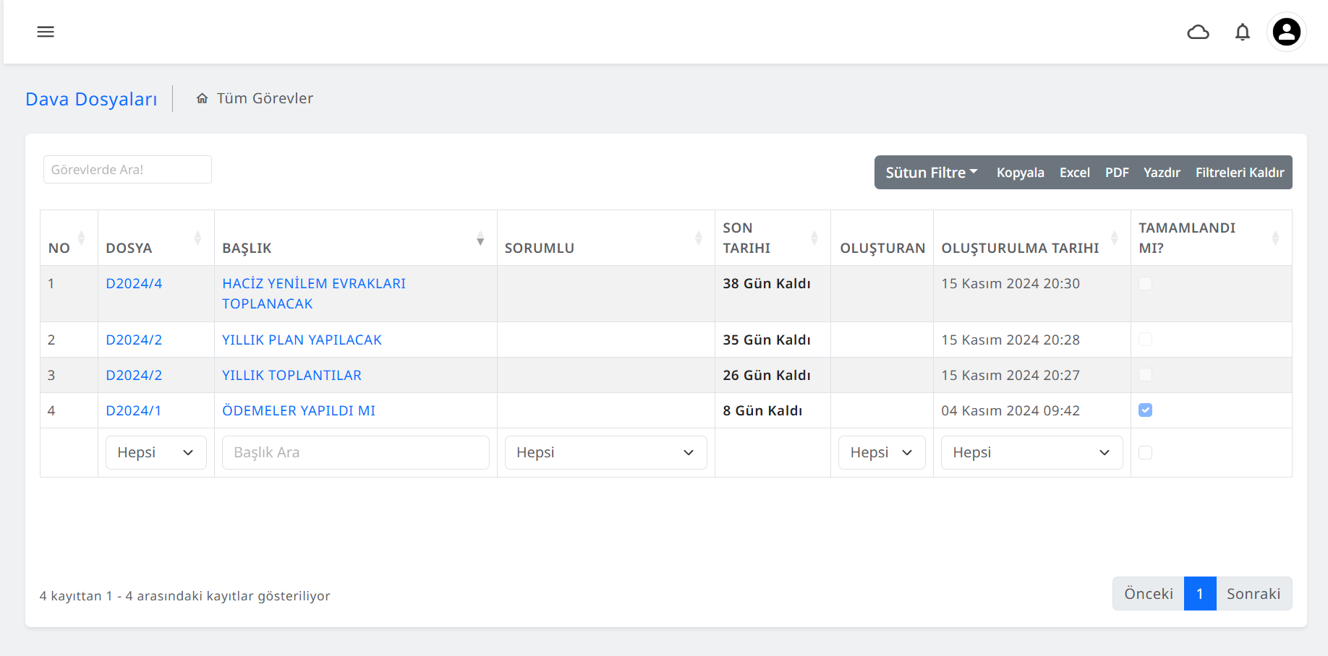Toggle the Tamamlandı filter checkbox in footer
The image size is (1328, 656).
(x=1145, y=453)
